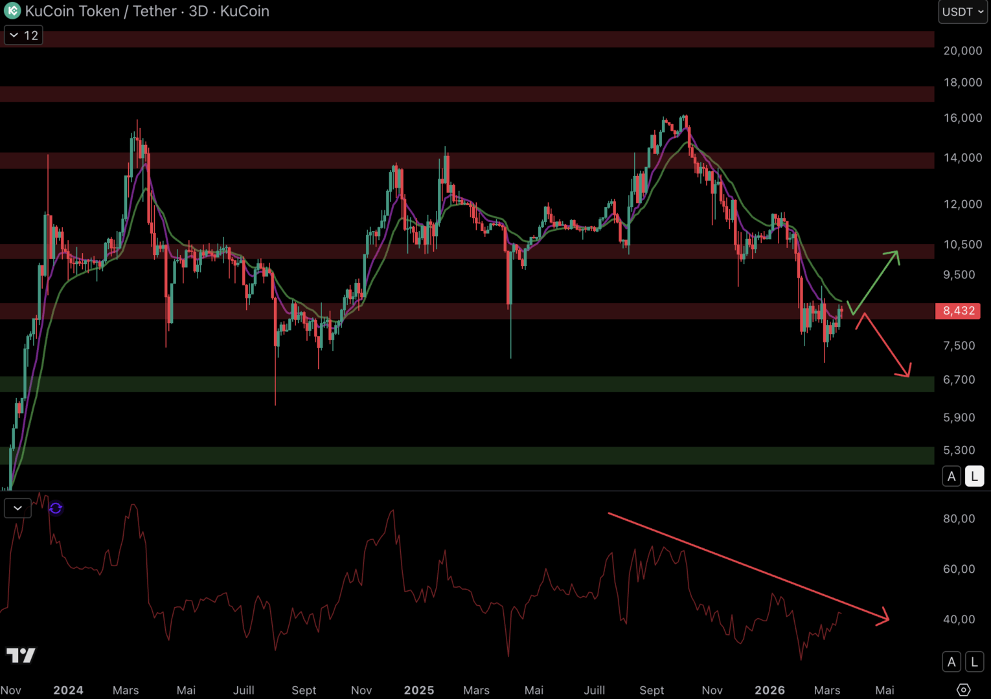Viewport: 991px width, 699px height.
Task: Open the USDT currency dropdown
Action: pos(963,12)
